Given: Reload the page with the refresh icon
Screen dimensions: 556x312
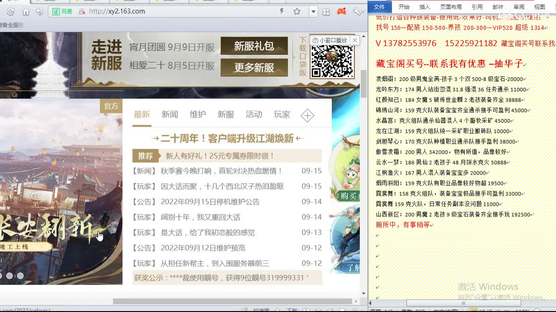Looking at the screenshot, I should (x=11, y=11).
